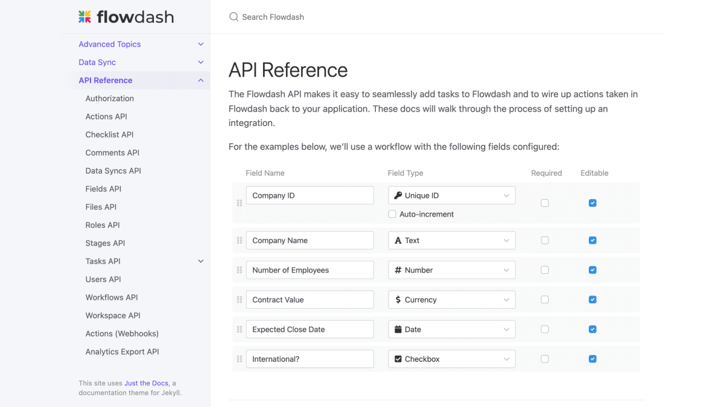Click the key icon for Unique ID
The height and width of the screenshot is (407, 724).
tap(398, 195)
